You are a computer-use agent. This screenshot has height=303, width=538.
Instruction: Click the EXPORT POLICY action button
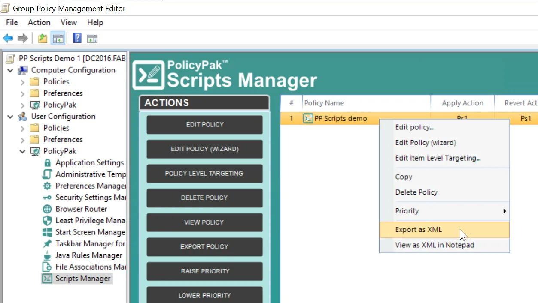click(205, 247)
